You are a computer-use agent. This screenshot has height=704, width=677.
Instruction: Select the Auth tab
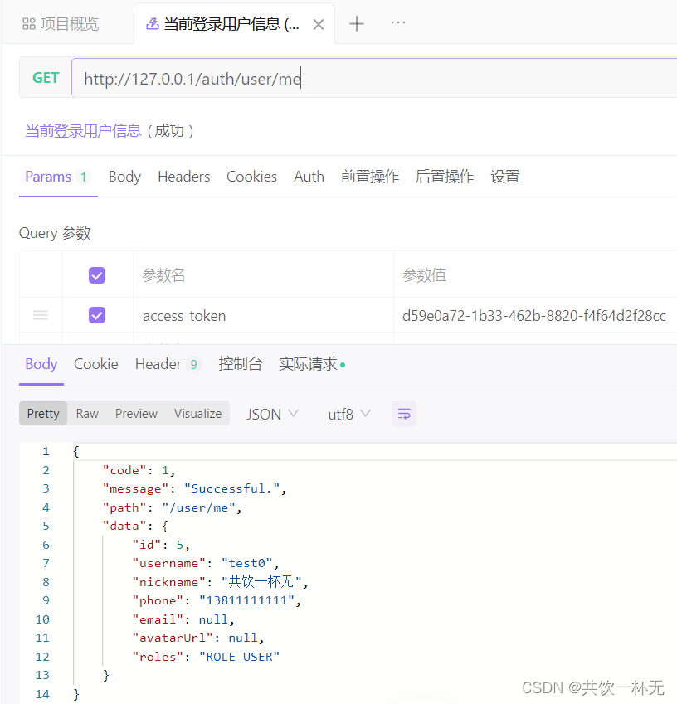click(x=309, y=177)
